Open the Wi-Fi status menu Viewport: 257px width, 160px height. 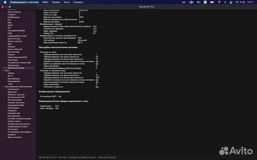tap(219, 2)
